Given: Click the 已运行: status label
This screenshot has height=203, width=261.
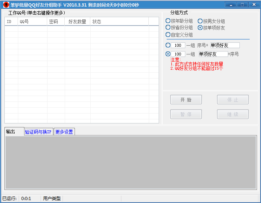Looking at the screenshot, I should pos(10,198).
